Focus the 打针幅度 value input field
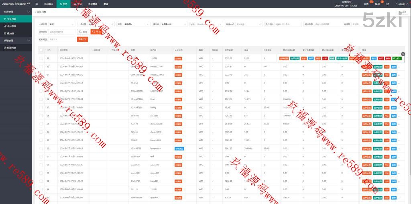The height and width of the screenshot is (204, 411). [x=62, y=39]
